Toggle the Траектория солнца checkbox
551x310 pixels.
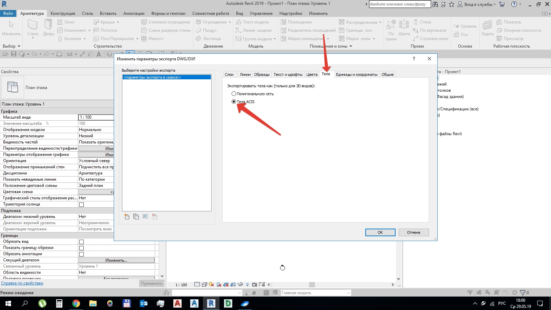(x=82, y=204)
